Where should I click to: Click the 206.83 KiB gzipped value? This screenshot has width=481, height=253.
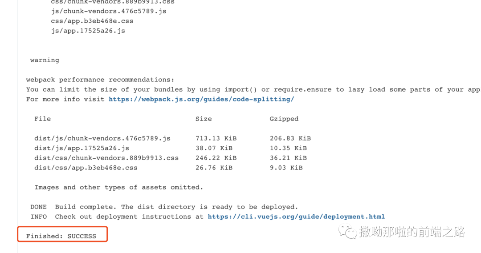[290, 138]
